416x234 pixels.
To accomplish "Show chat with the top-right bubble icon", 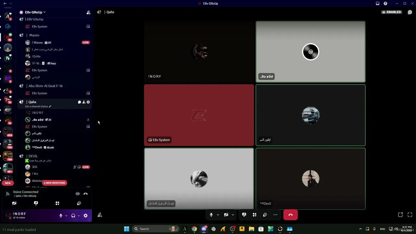I will click(x=410, y=12).
